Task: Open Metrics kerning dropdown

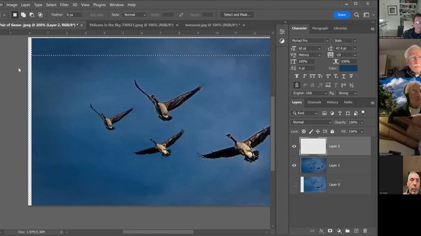Action: coord(309,55)
